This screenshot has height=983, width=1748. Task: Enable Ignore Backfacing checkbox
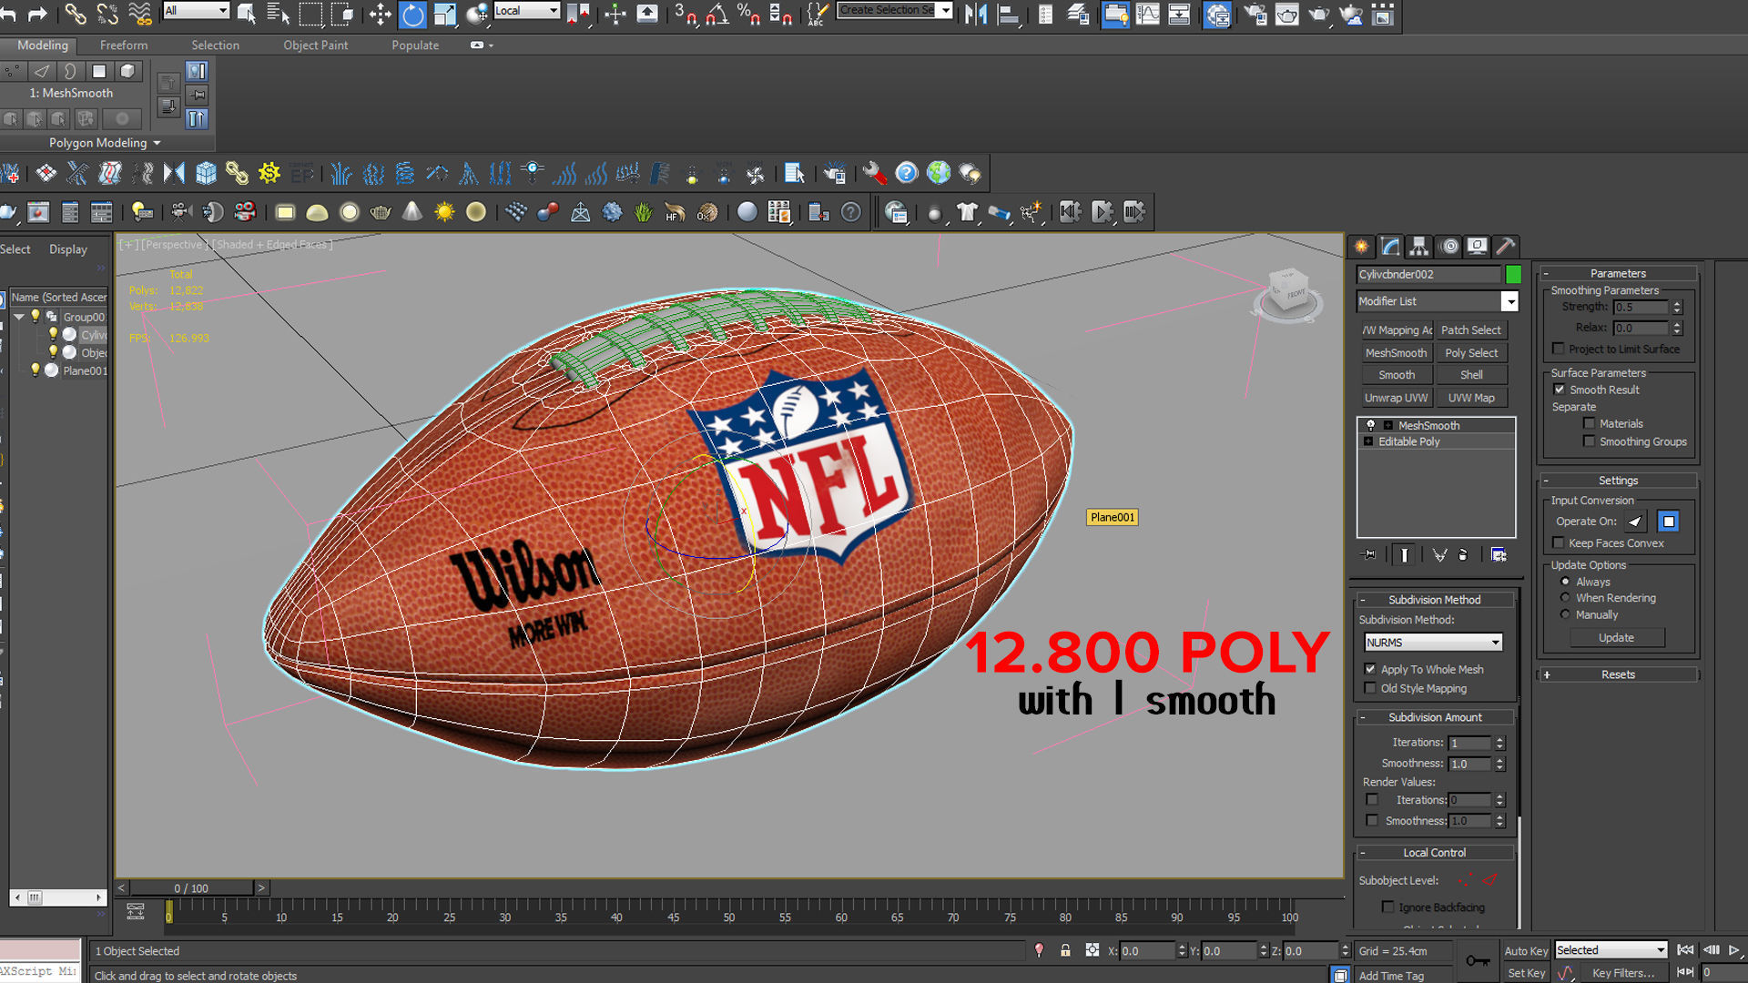point(1388,907)
